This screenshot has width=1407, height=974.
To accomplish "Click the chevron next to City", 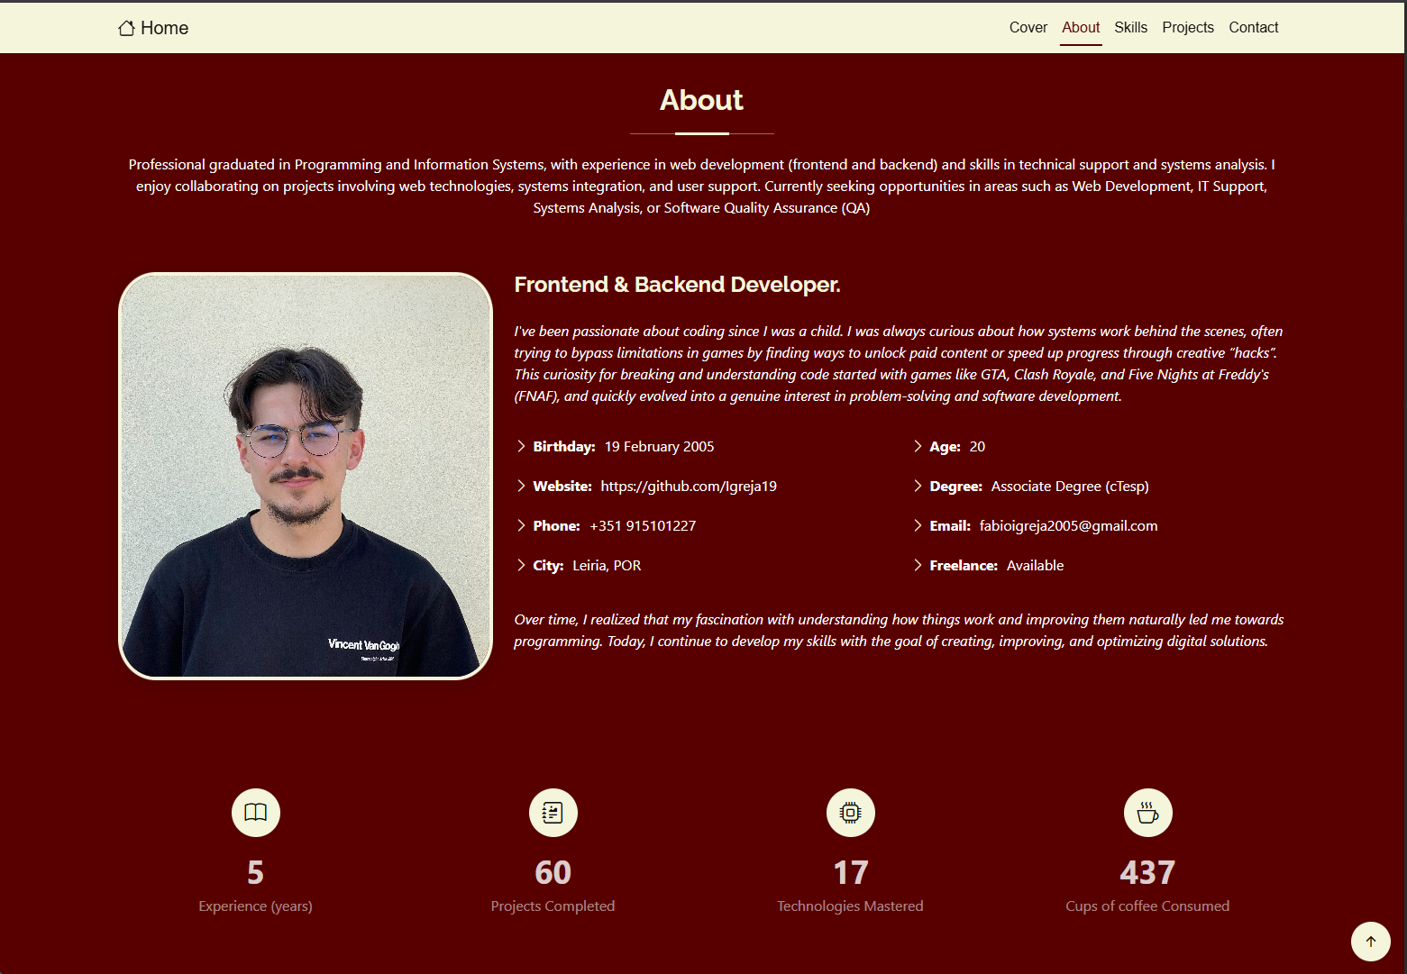I will click(x=521, y=565).
